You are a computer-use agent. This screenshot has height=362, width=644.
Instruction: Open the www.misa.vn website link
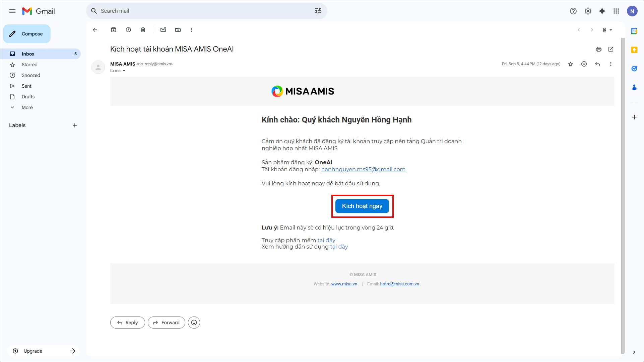(x=344, y=284)
